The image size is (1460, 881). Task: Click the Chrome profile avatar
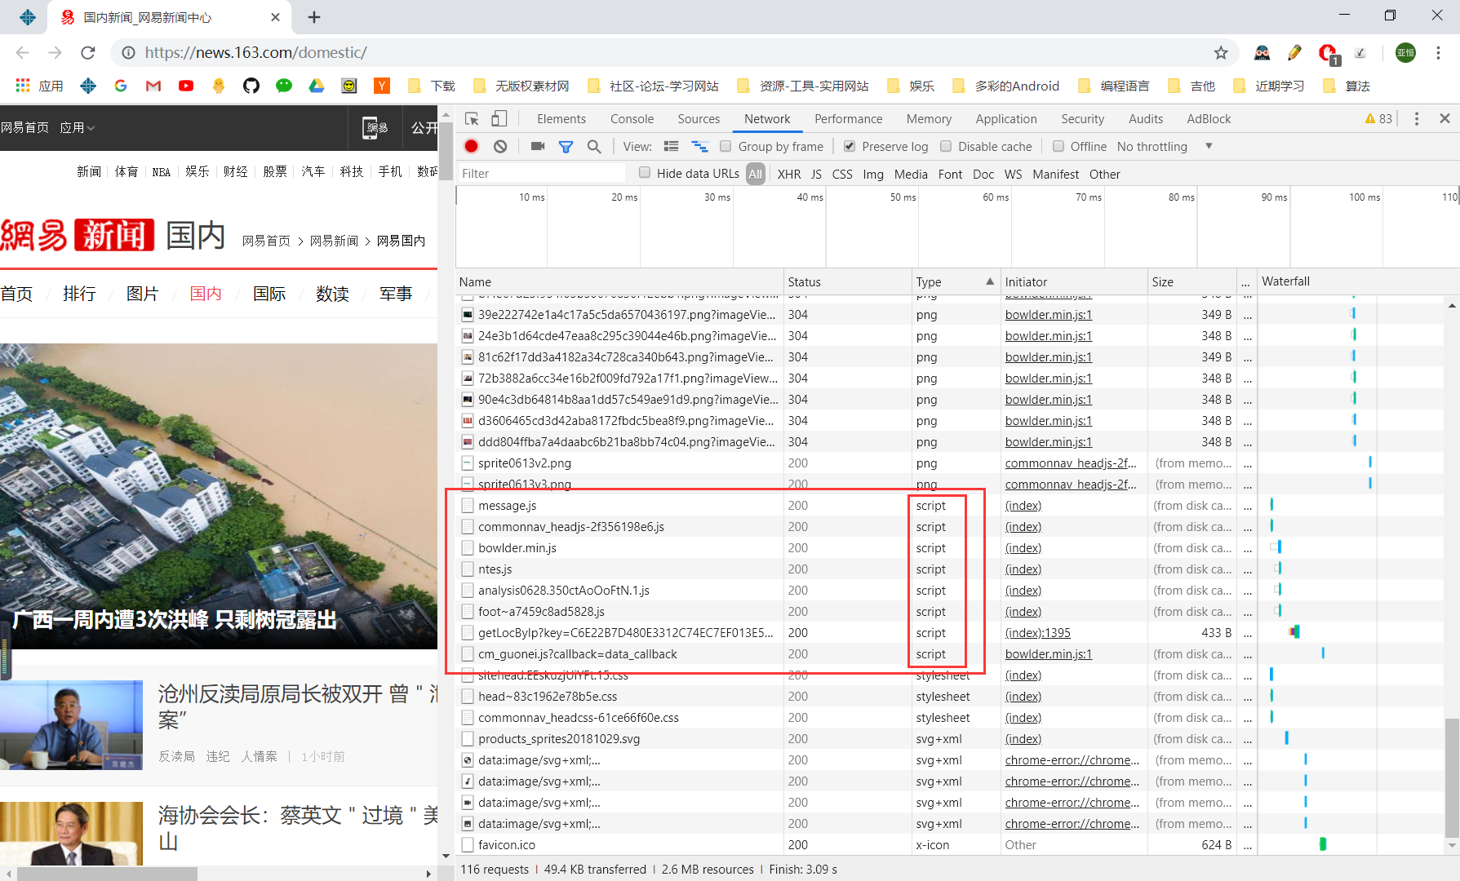[x=1405, y=53]
